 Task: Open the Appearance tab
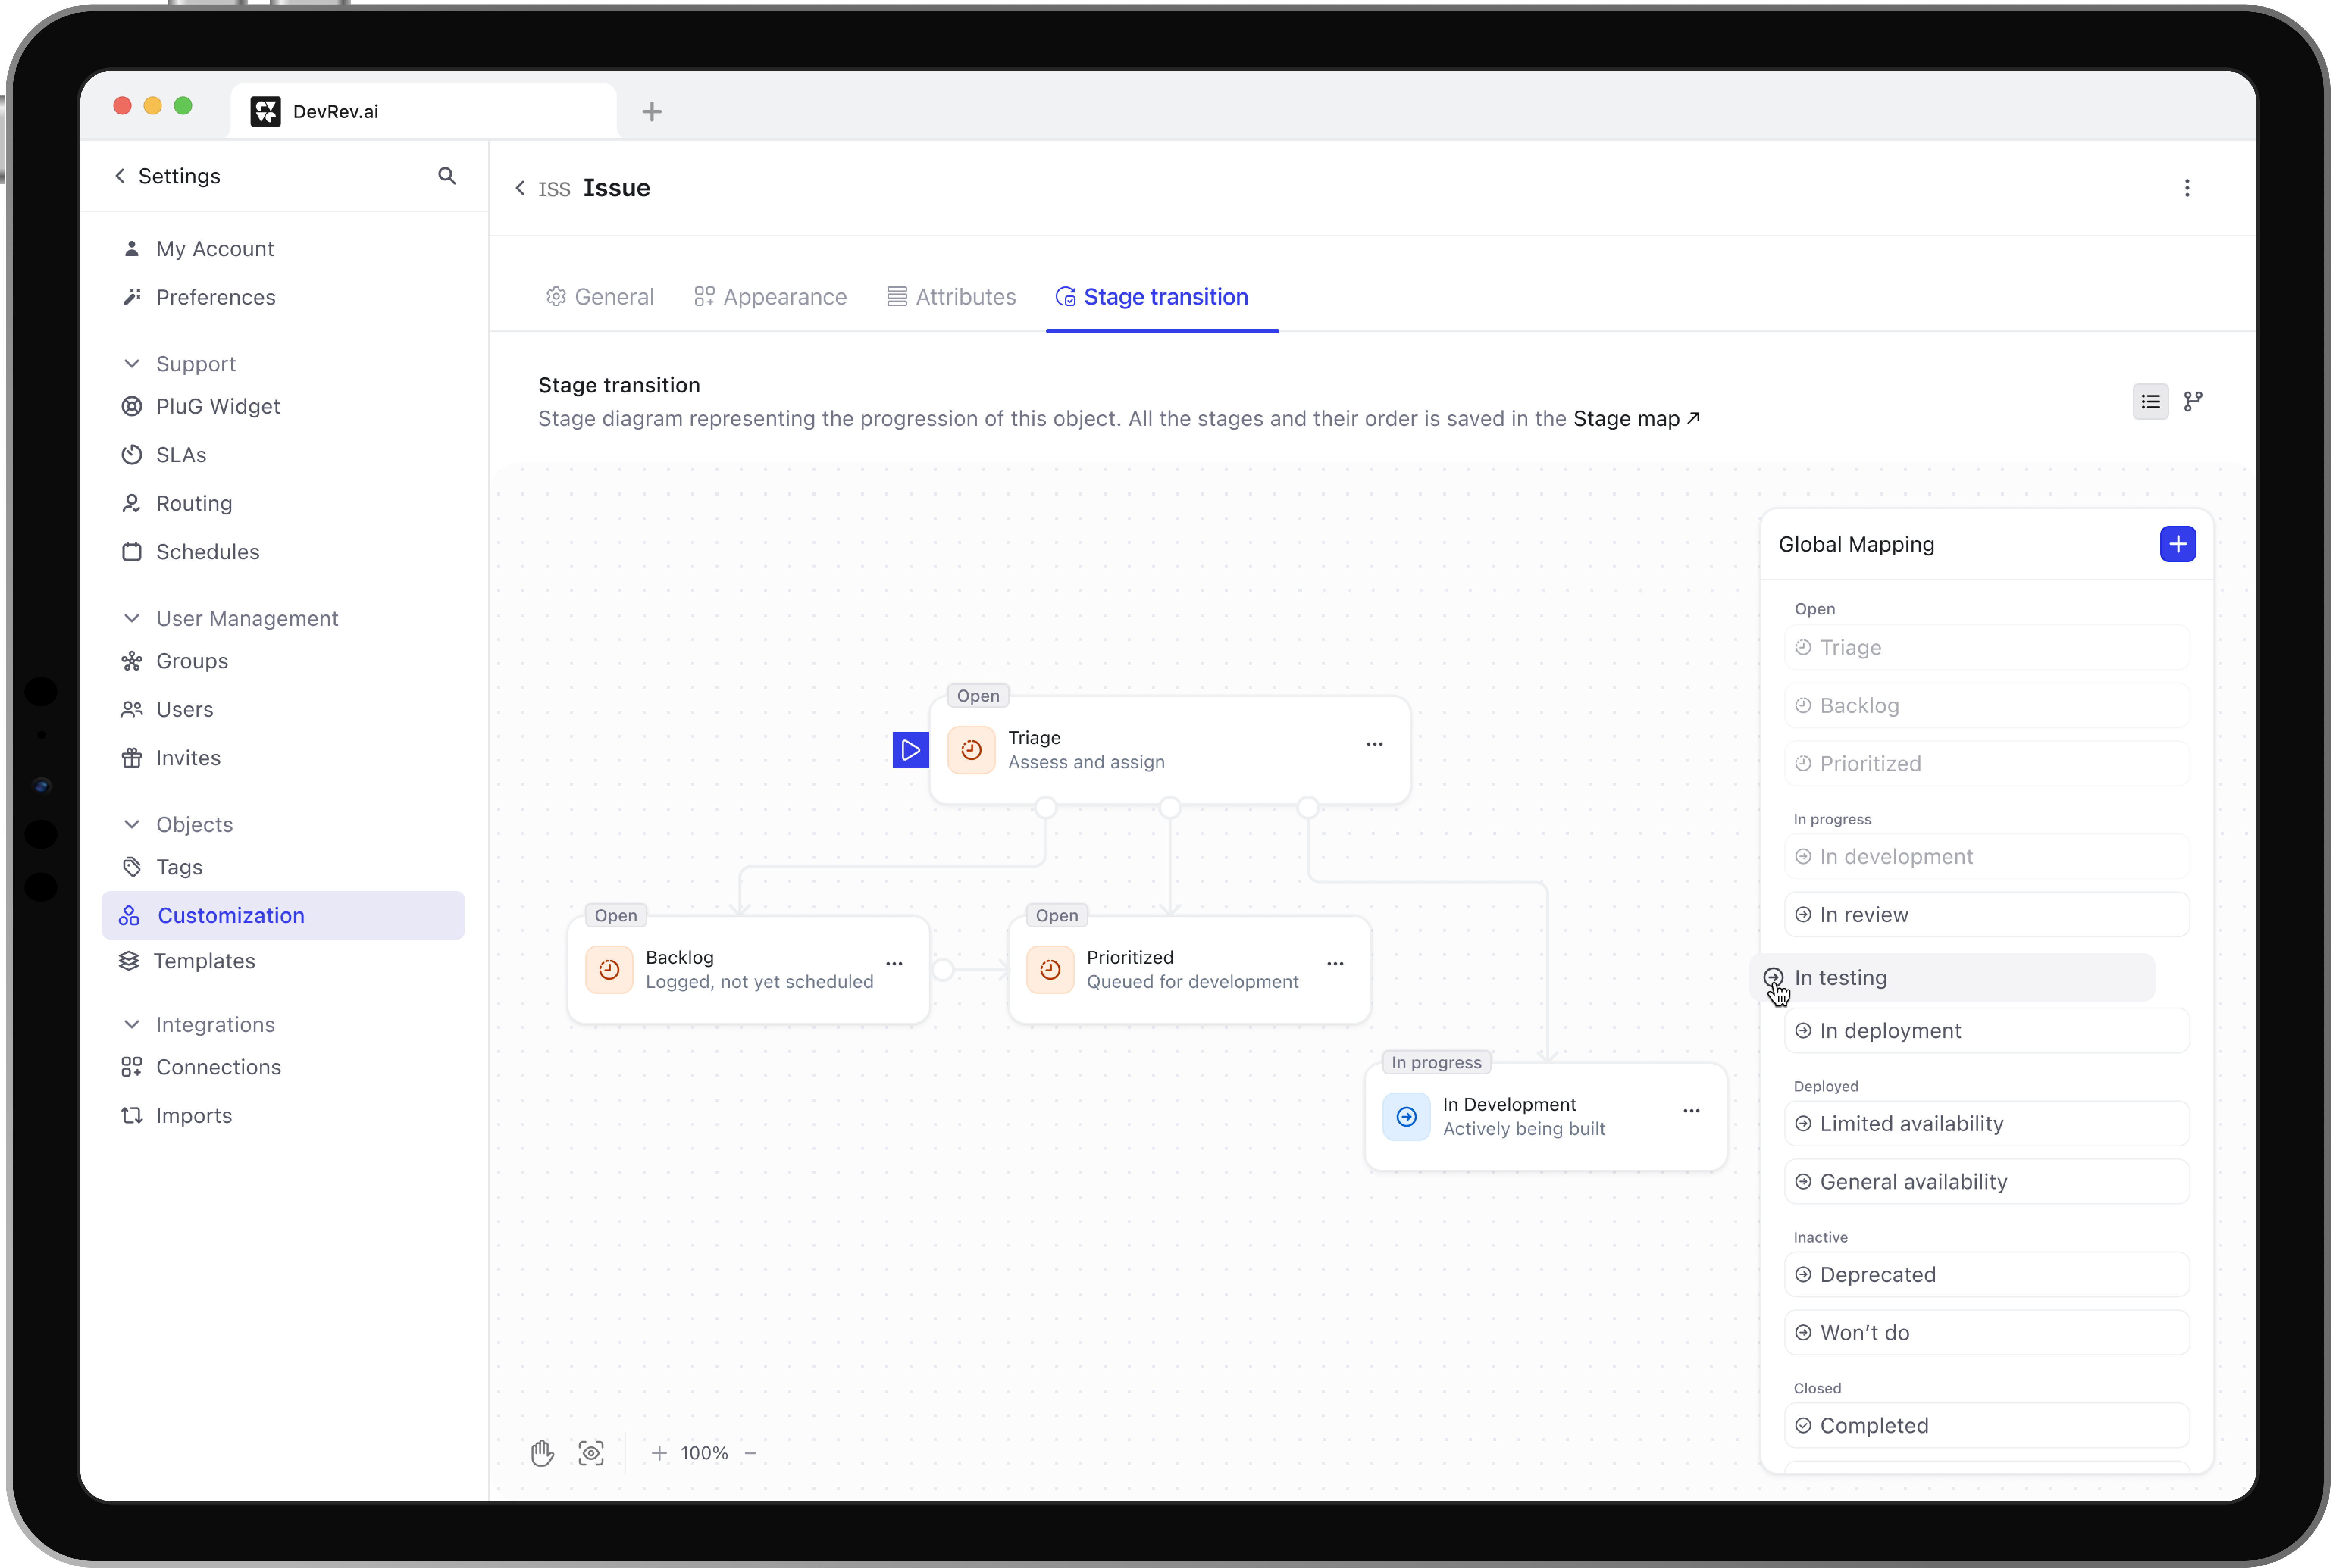[770, 297]
